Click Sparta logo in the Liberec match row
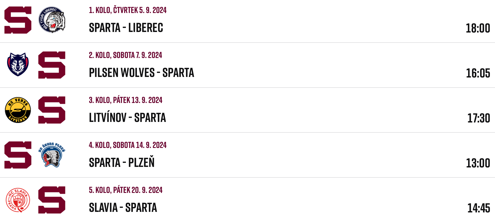Viewport: 495px width, 220px height. pyautogui.click(x=18, y=20)
